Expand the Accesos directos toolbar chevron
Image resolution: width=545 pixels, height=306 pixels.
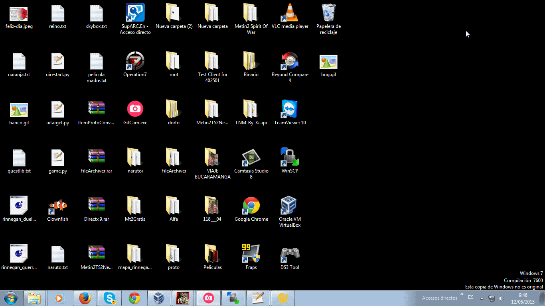pyautogui.click(x=462, y=294)
